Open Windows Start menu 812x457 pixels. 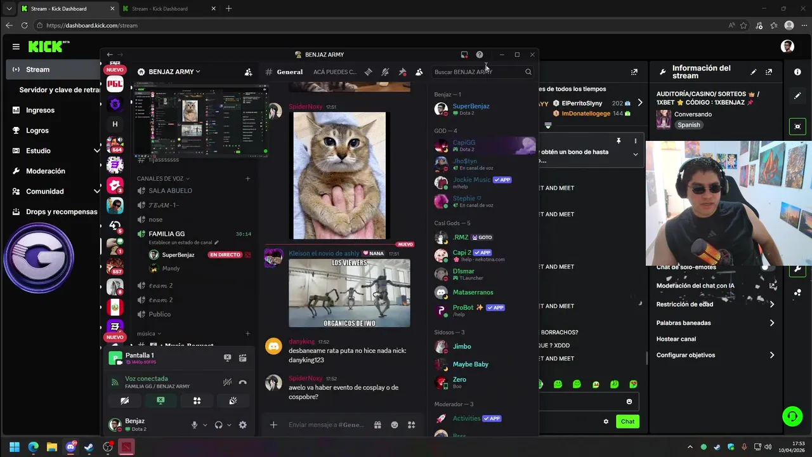pyautogui.click(x=15, y=447)
